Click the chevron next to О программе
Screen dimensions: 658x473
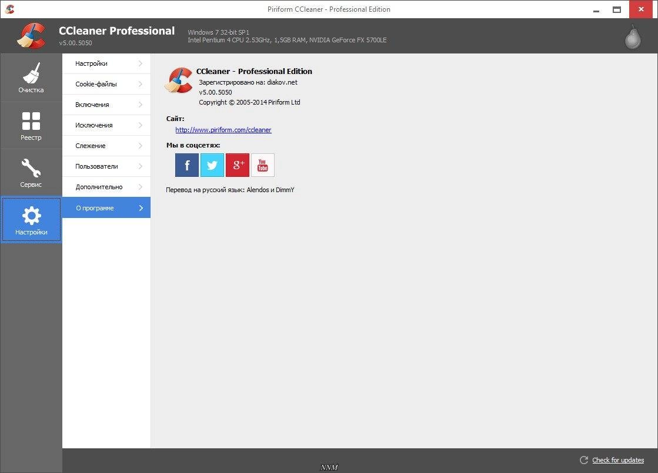(x=141, y=208)
